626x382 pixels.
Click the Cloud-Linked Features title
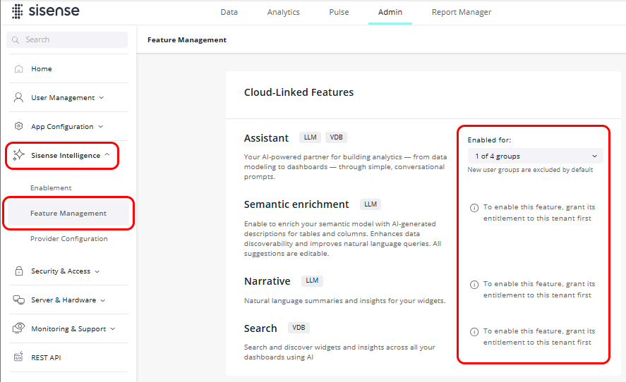pos(299,92)
